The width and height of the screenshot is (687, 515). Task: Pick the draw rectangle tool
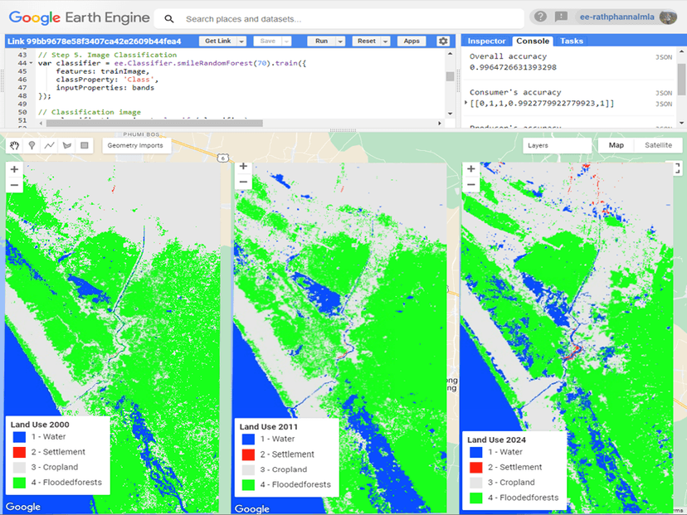click(84, 145)
